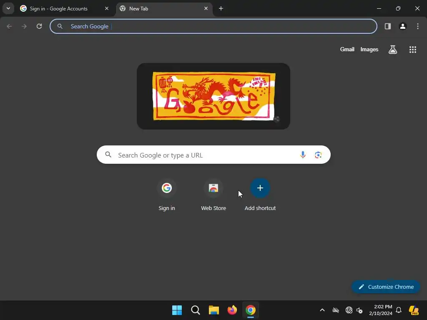
Task: Click the muted volume tray icon
Action: (x=359, y=310)
